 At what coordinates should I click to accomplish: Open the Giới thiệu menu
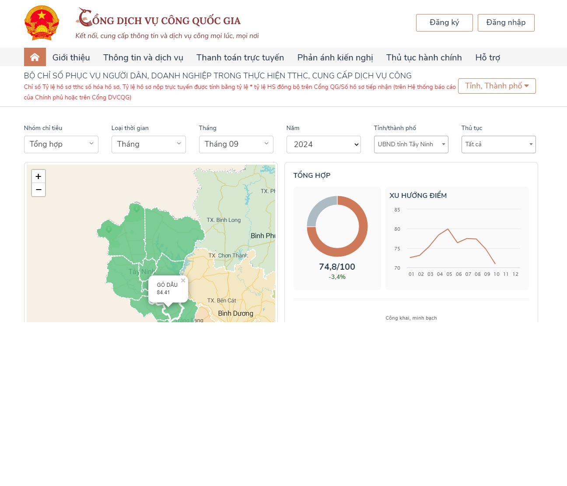tap(71, 57)
